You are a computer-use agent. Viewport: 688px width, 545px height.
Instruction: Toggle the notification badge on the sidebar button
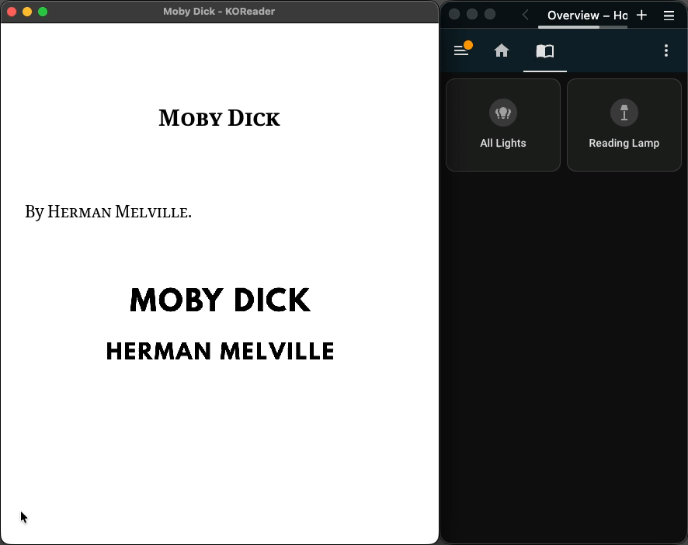click(x=469, y=45)
